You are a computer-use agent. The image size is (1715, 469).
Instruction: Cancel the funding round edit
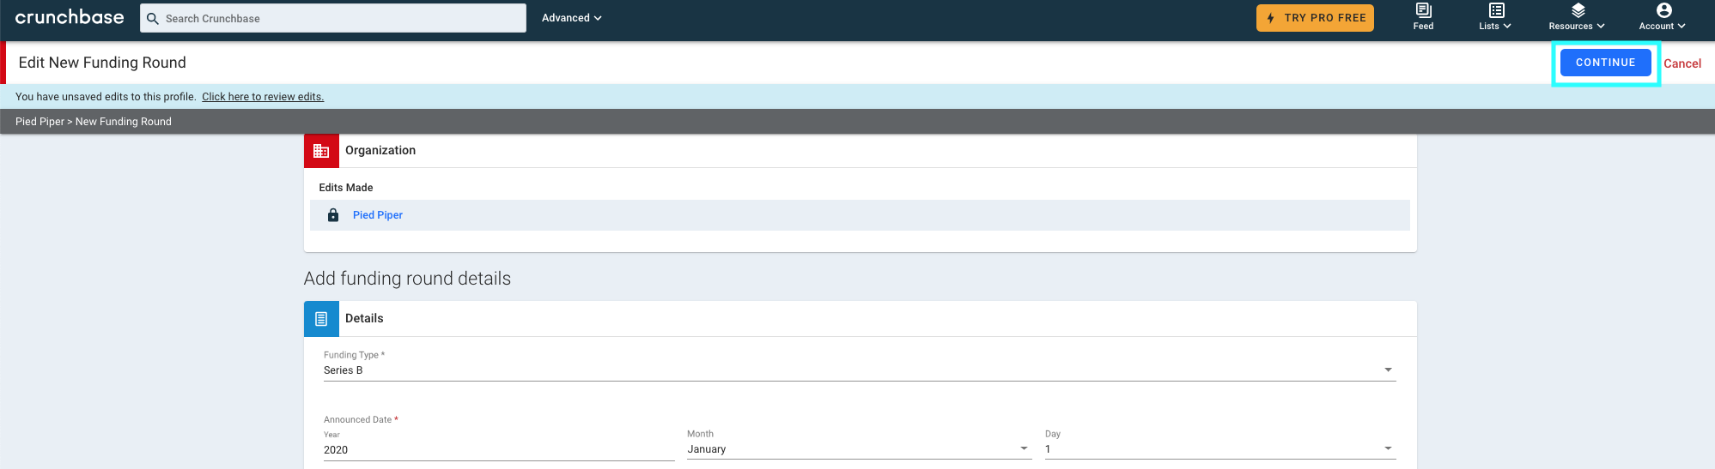pyautogui.click(x=1682, y=63)
